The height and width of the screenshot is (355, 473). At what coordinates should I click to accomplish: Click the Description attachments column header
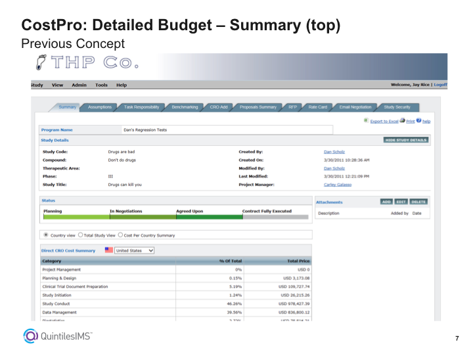(328, 213)
